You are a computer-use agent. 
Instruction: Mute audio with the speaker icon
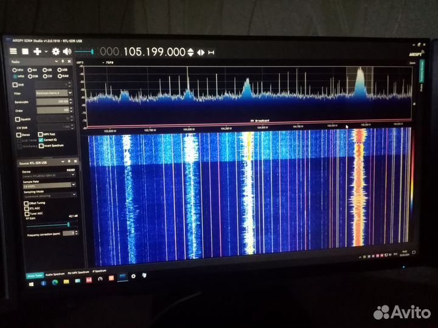tap(67, 51)
